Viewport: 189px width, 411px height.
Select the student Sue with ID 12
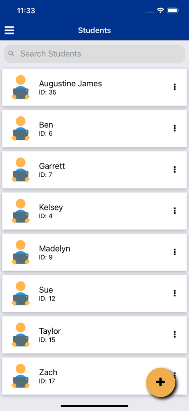click(x=94, y=293)
